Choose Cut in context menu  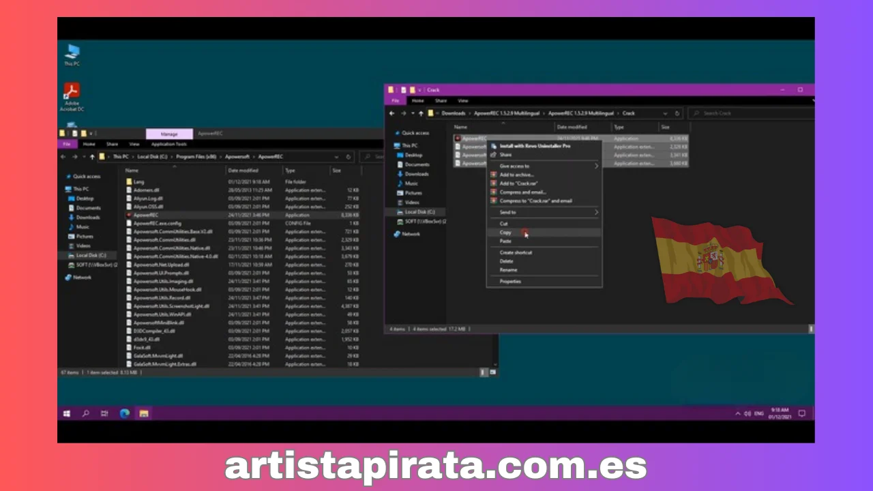click(544, 224)
